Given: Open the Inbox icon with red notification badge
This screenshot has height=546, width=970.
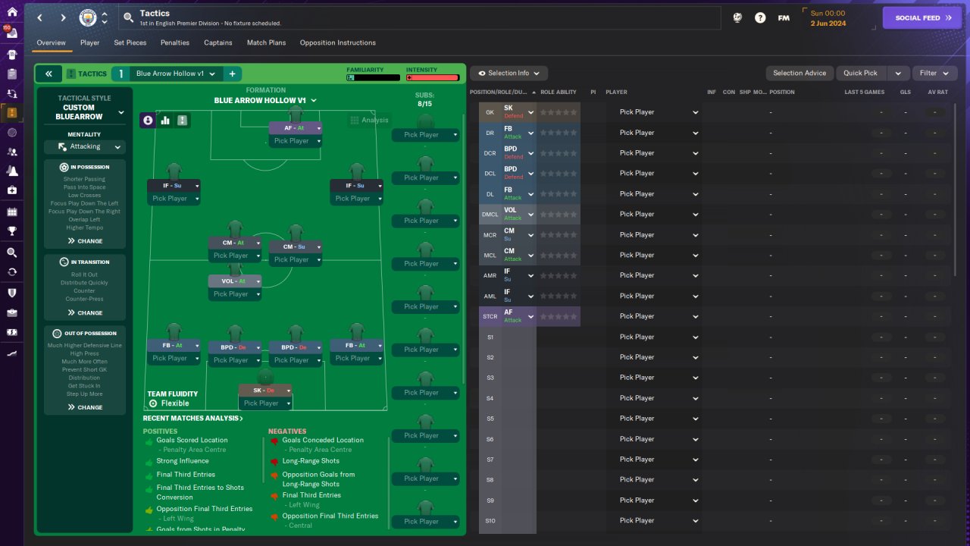Looking at the screenshot, I should coord(11,33).
